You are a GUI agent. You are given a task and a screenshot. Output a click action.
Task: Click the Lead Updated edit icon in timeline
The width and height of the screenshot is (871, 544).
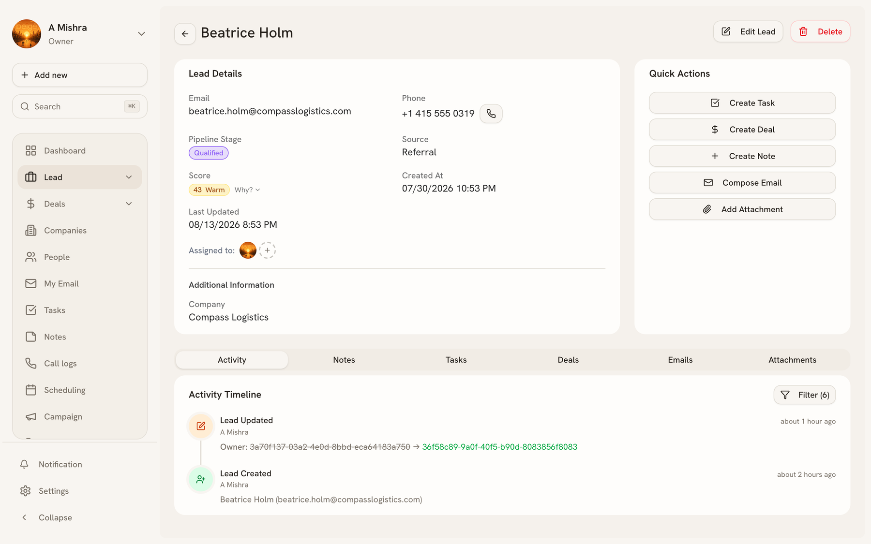[x=201, y=426]
